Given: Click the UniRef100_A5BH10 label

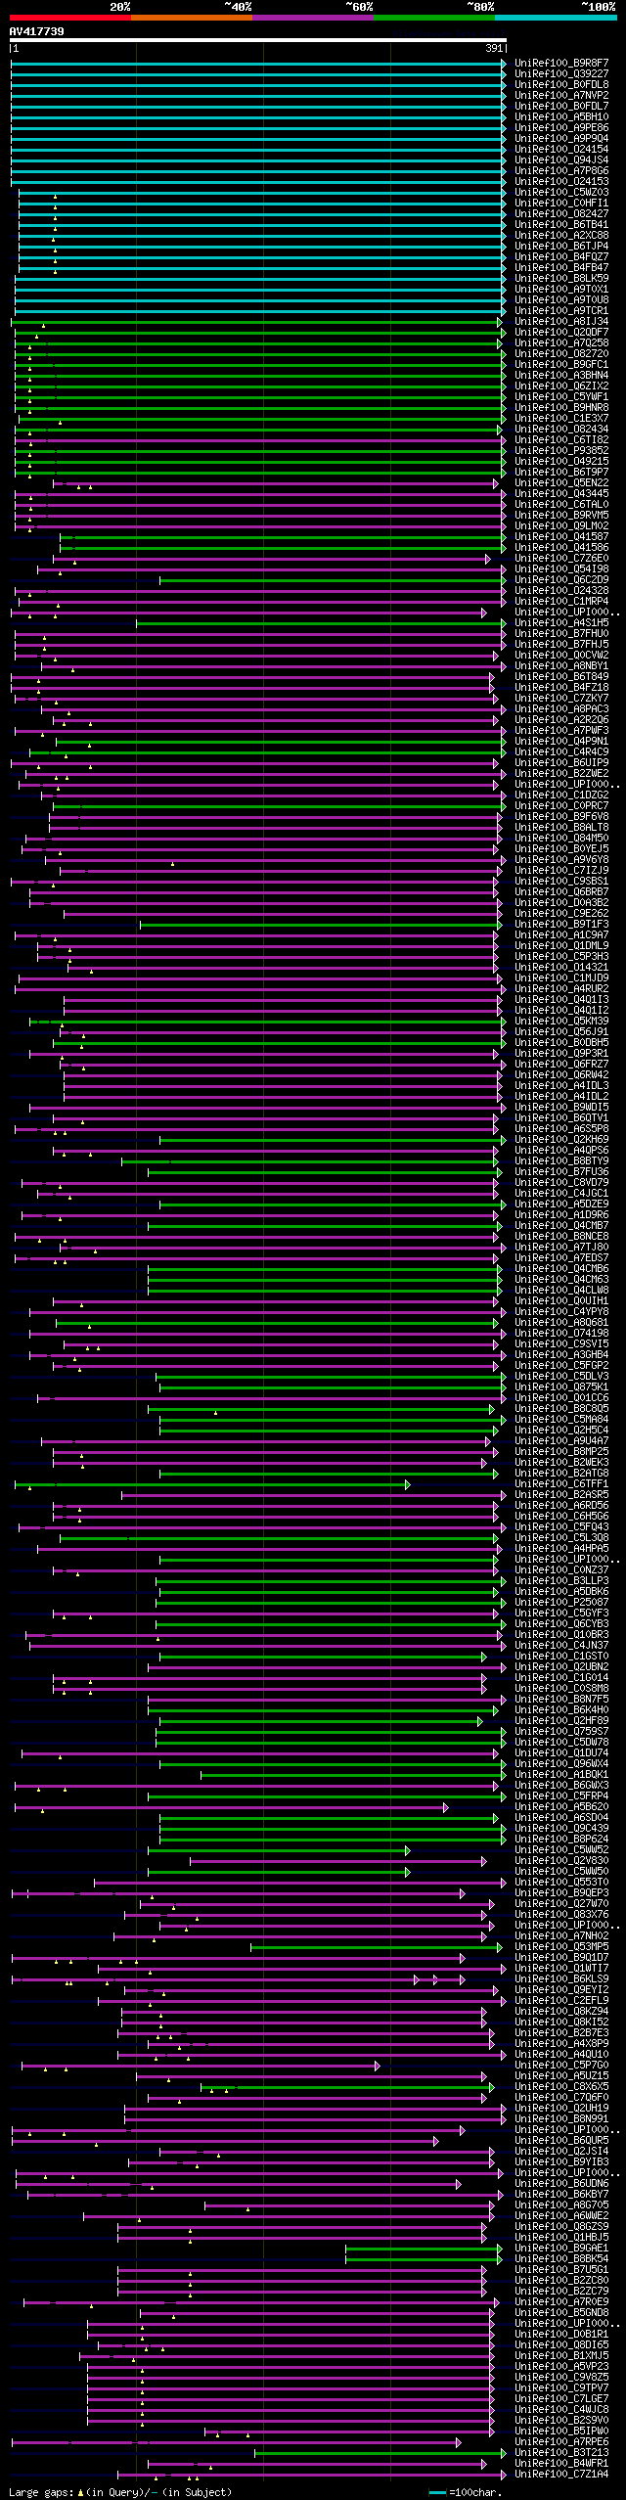Looking at the screenshot, I should (x=561, y=117).
